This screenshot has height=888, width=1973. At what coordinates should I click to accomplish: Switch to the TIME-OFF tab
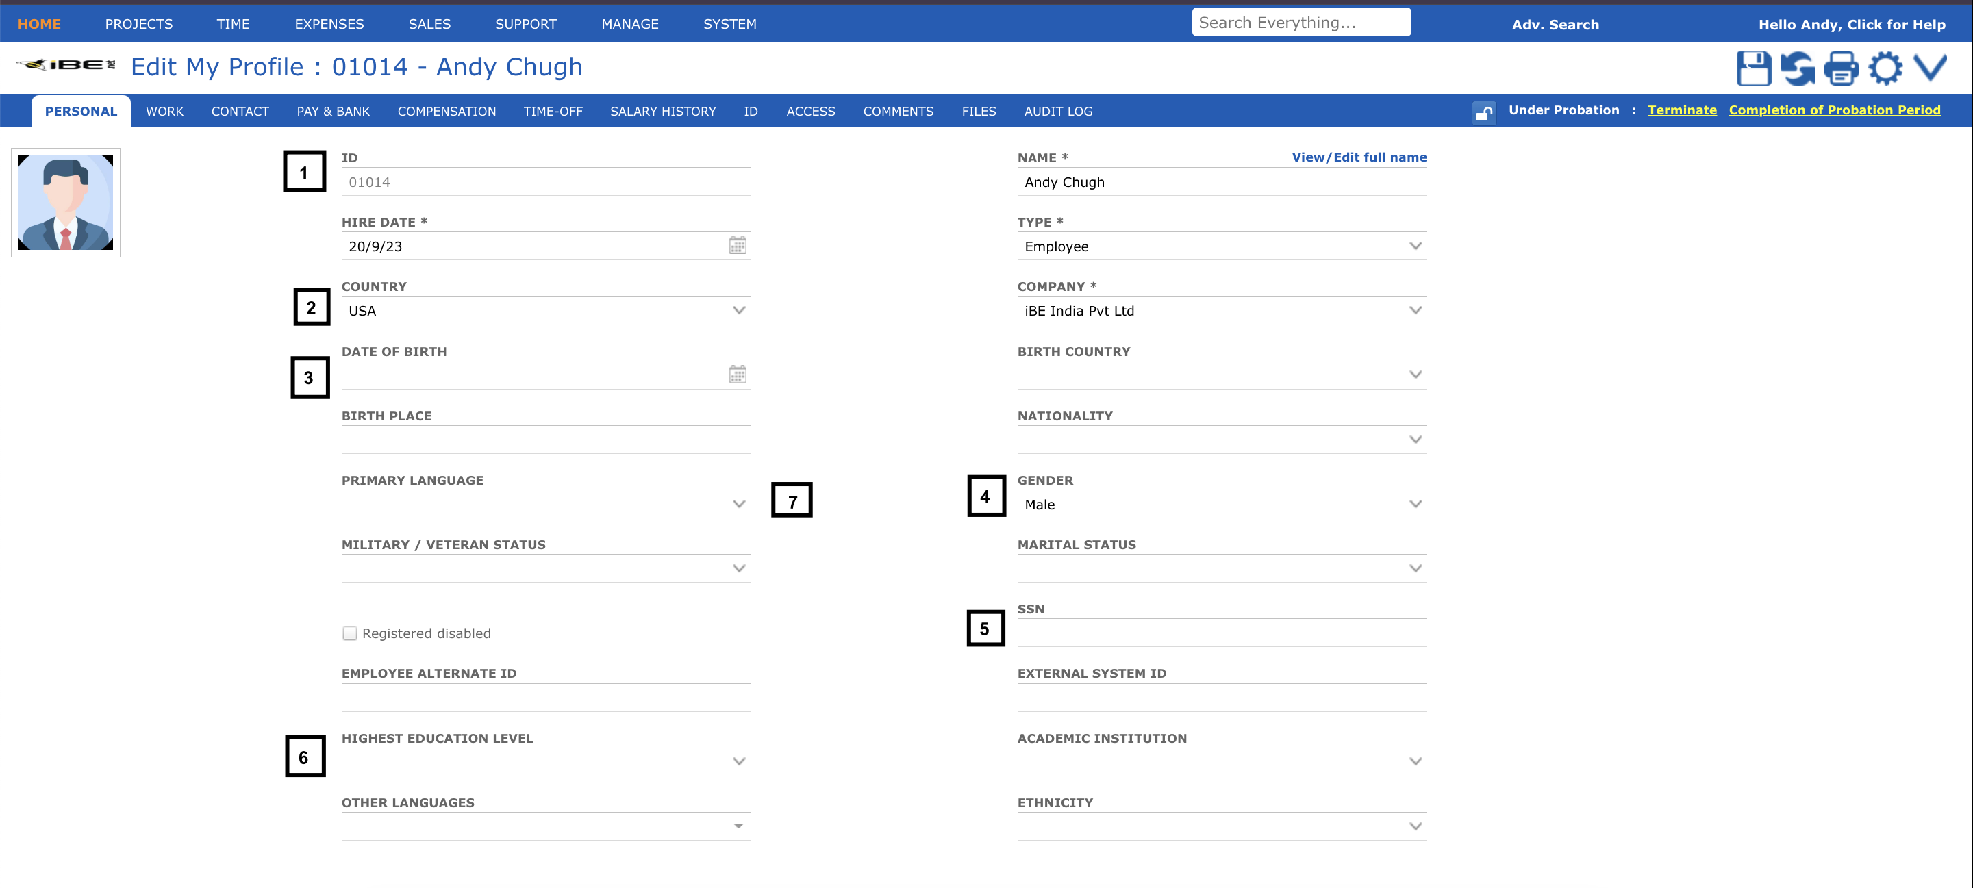point(553,112)
